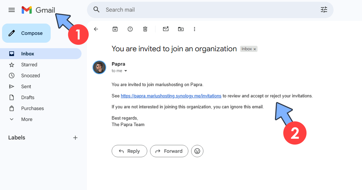Open the Sent folder

(x=26, y=86)
